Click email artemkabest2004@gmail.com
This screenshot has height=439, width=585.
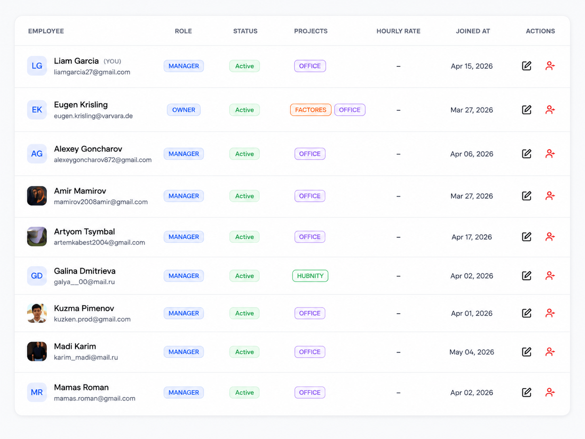[x=99, y=243]
